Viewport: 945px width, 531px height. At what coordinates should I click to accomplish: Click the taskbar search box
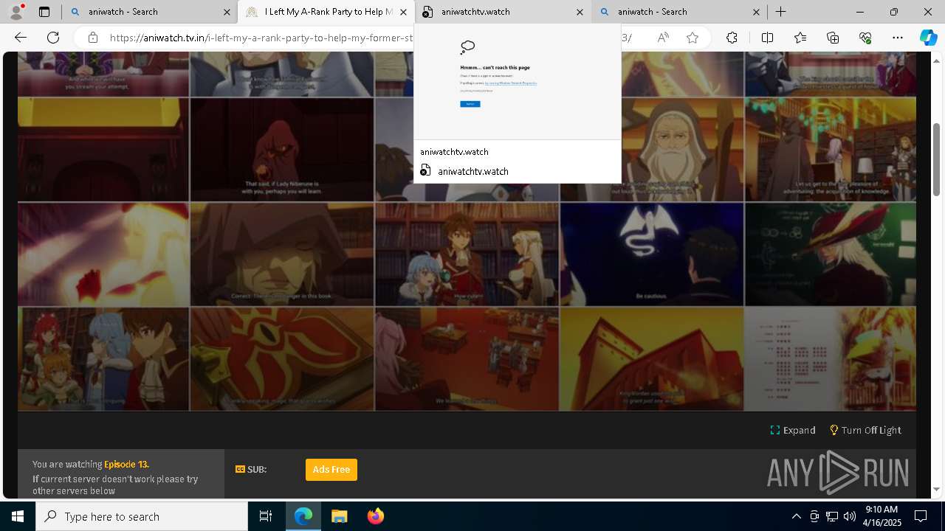(142, 516)
